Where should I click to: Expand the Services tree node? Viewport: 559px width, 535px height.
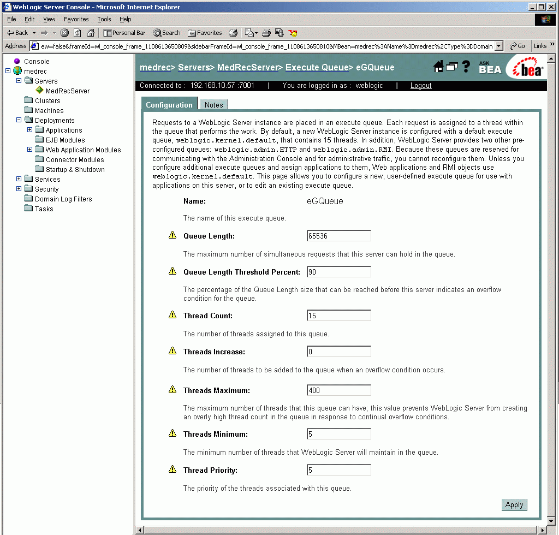(x=19, y=179)
